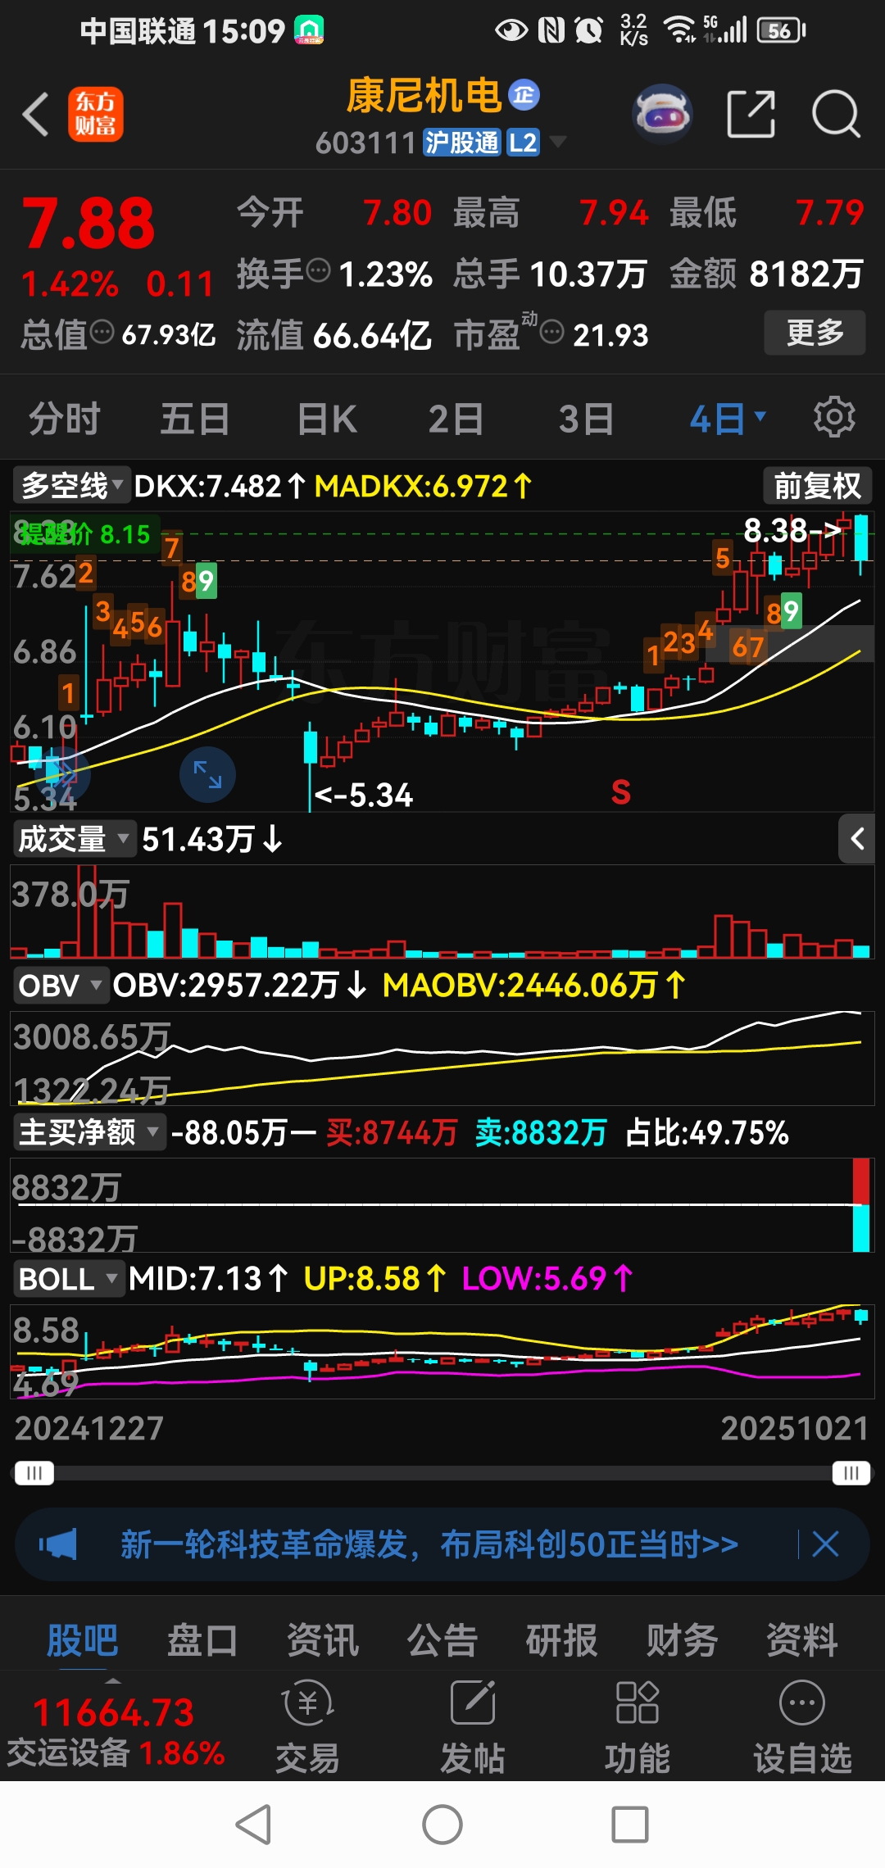Switch to 3日 tab
The image size is (885, 1868).
587,419
